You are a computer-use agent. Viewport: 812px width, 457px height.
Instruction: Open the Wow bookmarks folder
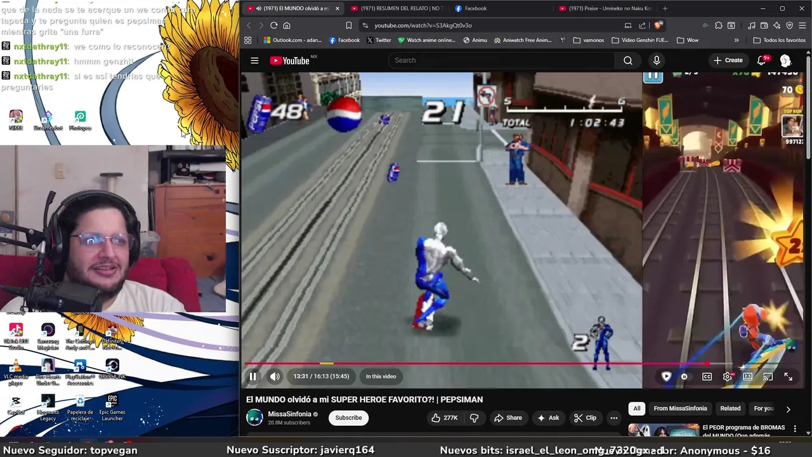pos(688,40)
